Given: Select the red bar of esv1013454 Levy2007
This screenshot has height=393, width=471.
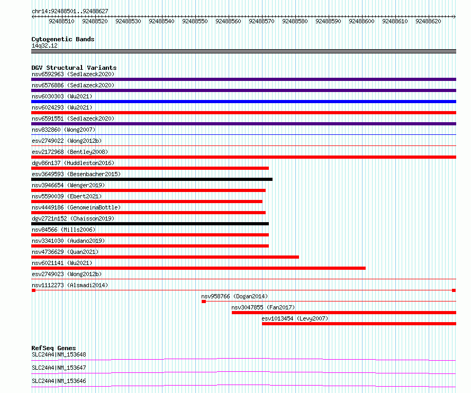Looking at the screenshot, I should pos(359,324).
